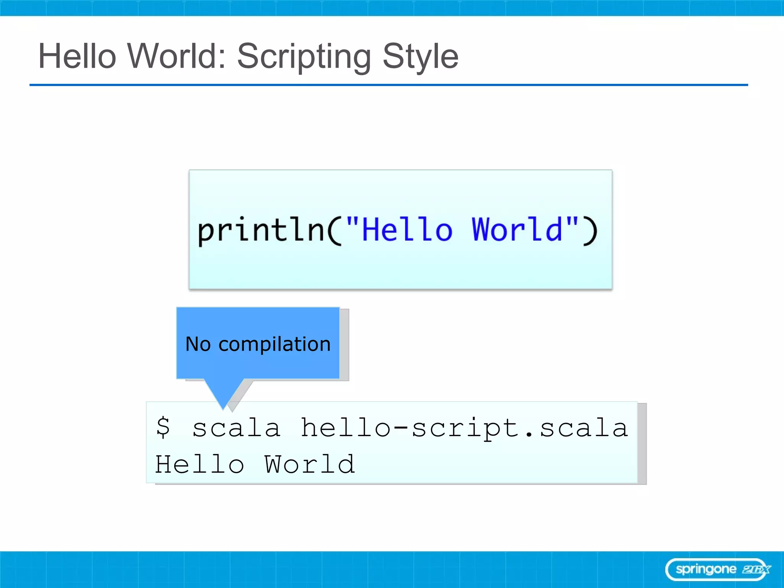
Task: Click the 'hello-script.scala' filename
Action: [x=464, y=428]
